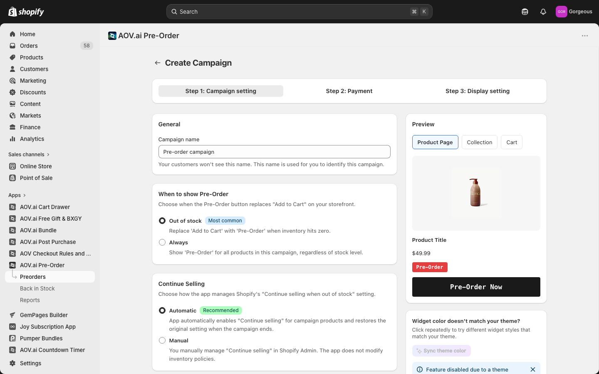The image size is (599, 374).
Task: Click the Online Store icon
Action: pyautogui.click(x=12, y=166)
